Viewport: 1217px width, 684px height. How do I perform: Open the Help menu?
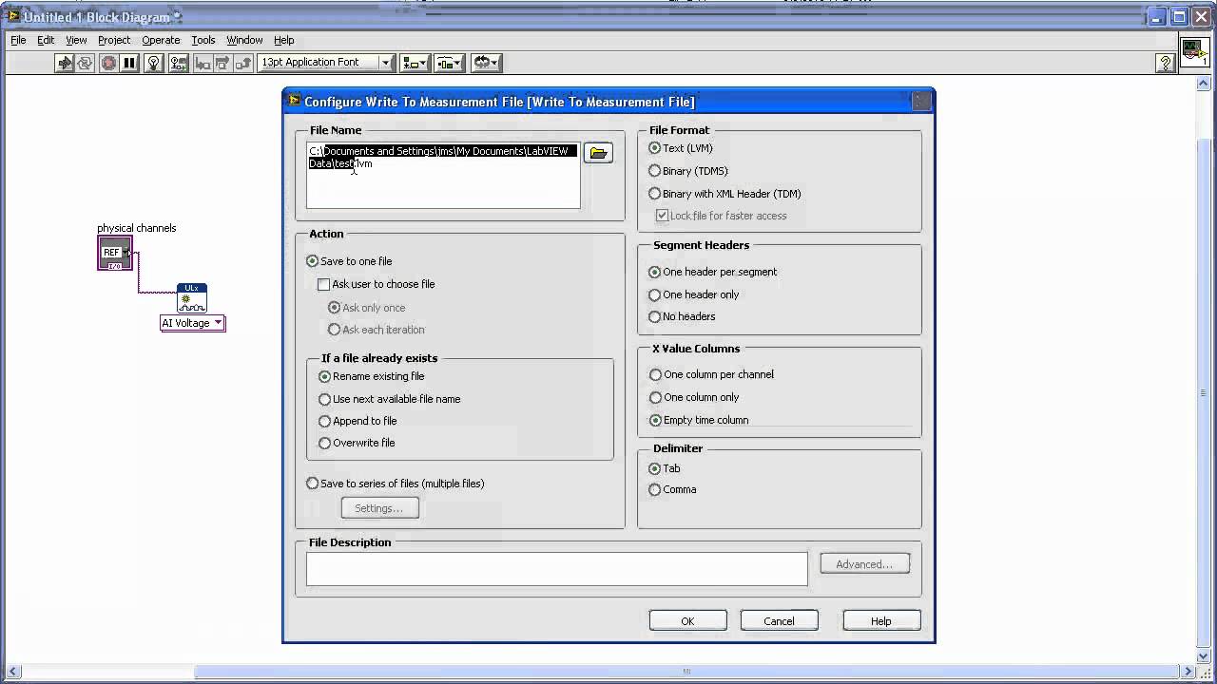tap(284, 40)
